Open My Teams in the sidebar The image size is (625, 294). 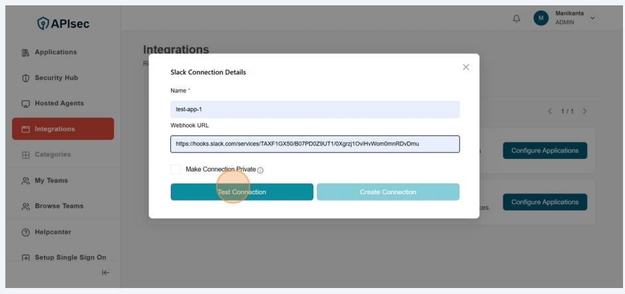[51, 180]
